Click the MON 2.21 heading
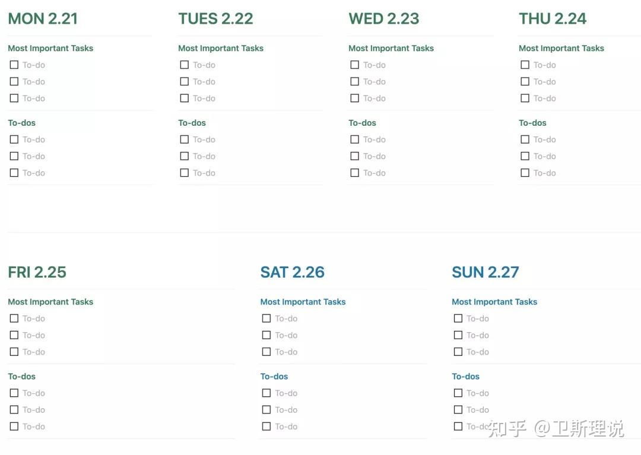The height and width of the screenshot is (455, 641). [43, 18]
